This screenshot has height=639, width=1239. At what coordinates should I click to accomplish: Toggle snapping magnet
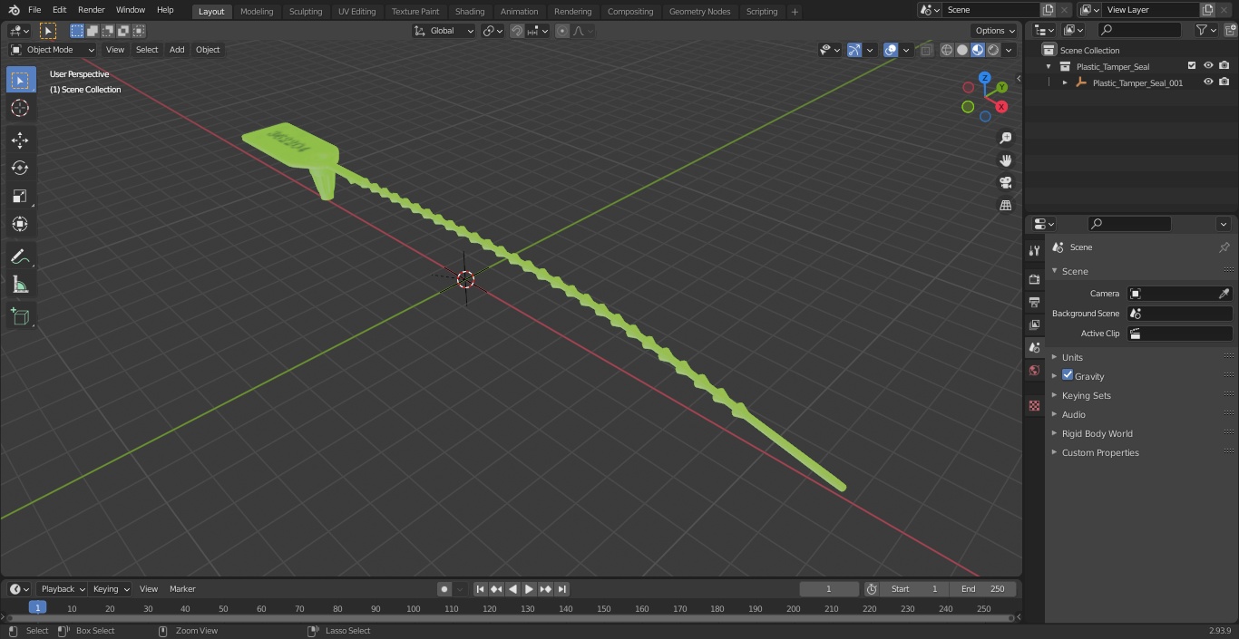(x=517, y=31)
